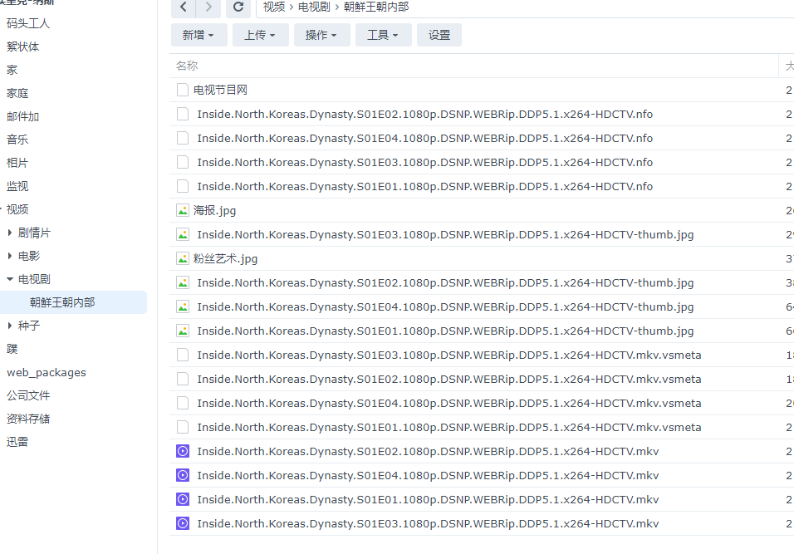Click the video icon for S01E02 mkv file
This screenshot has height=554, width=794.
tap(182, 451)
